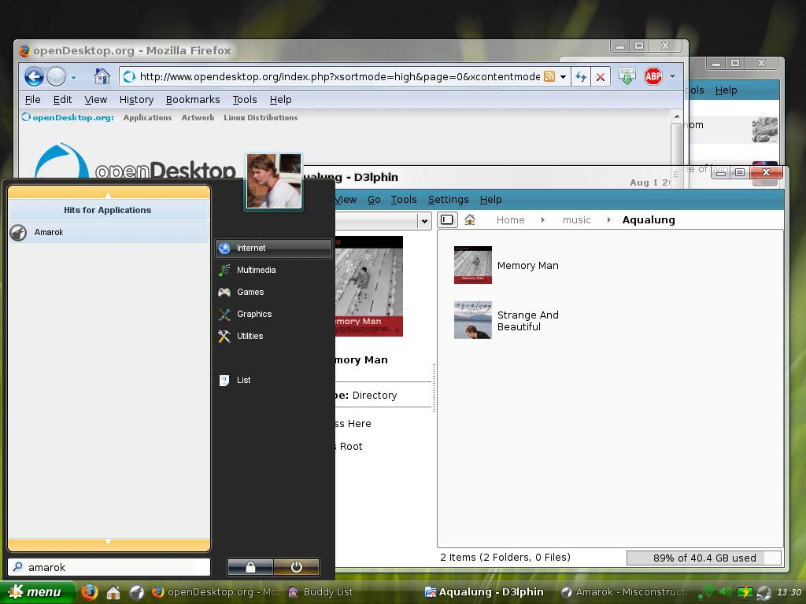The image size is (806, 604).
Task: Open the Linux Distributions bookmark link
Action: (261, 118)
